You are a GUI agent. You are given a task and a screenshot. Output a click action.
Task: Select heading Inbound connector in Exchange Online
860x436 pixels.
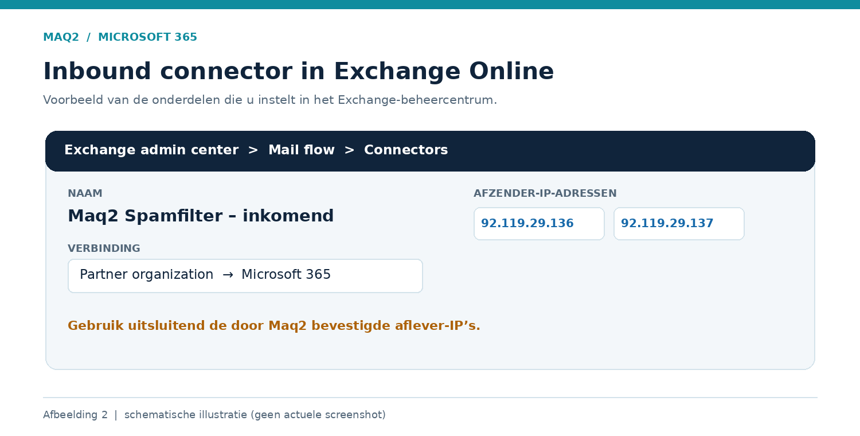click(x=299, y=72)
